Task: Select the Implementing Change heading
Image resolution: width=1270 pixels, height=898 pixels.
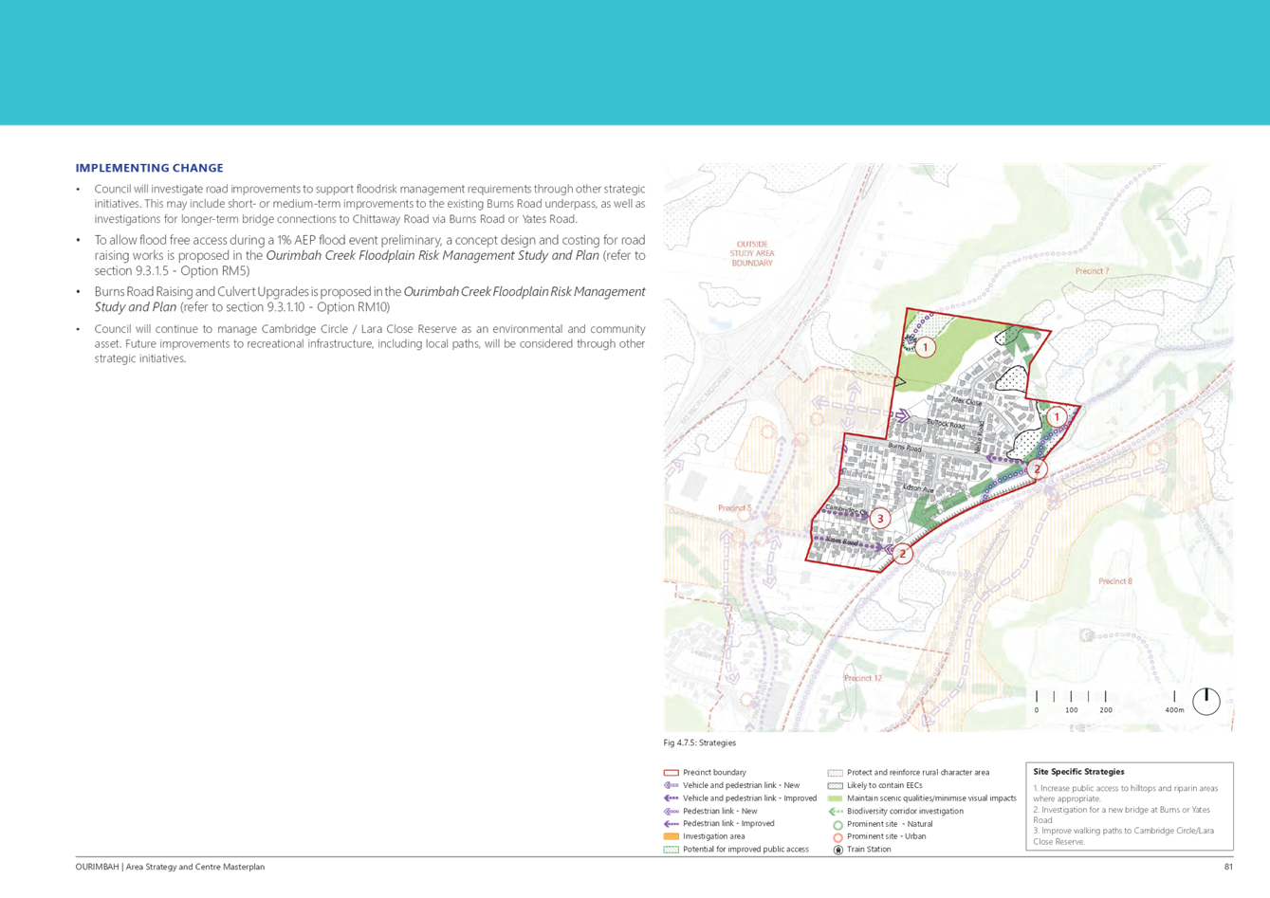Action: point(150,168)
